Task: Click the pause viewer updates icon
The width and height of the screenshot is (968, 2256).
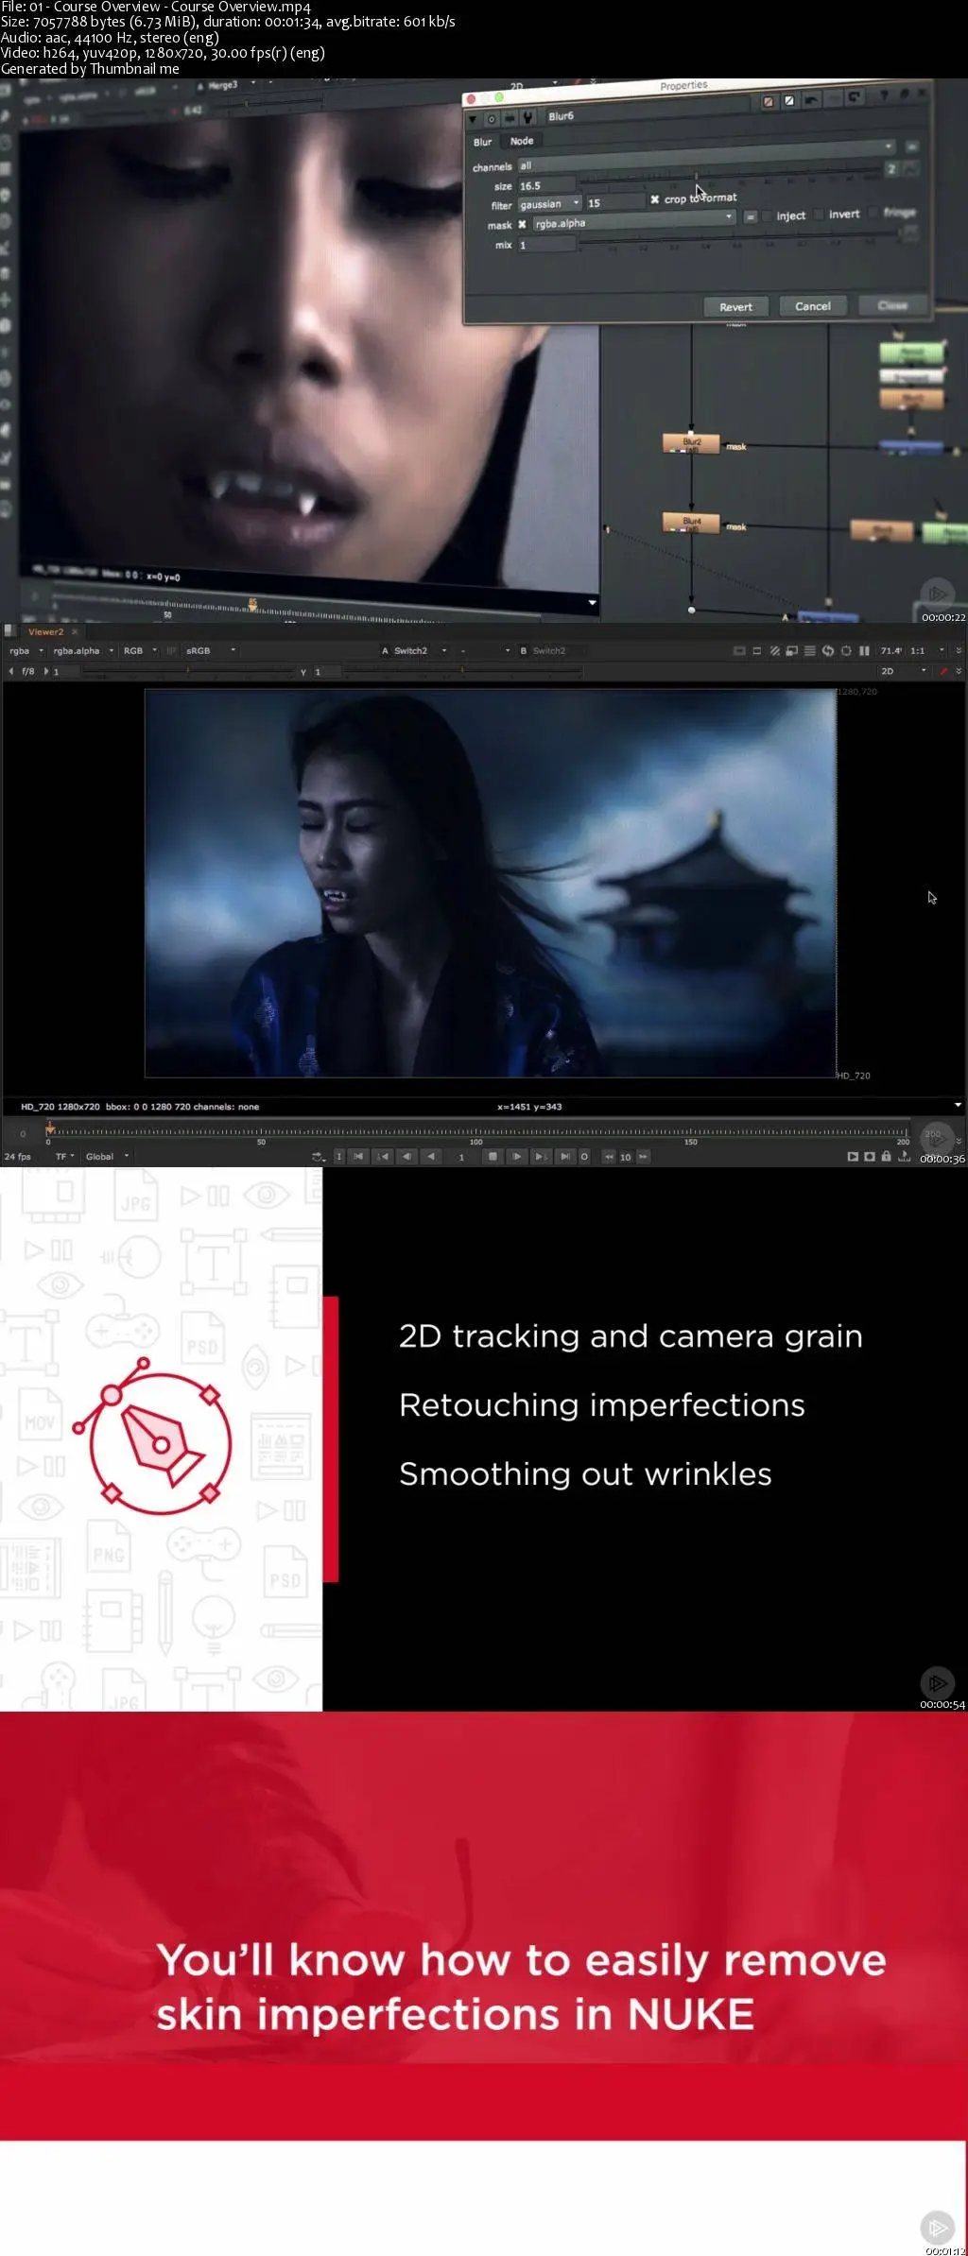Action: point(864,650)
